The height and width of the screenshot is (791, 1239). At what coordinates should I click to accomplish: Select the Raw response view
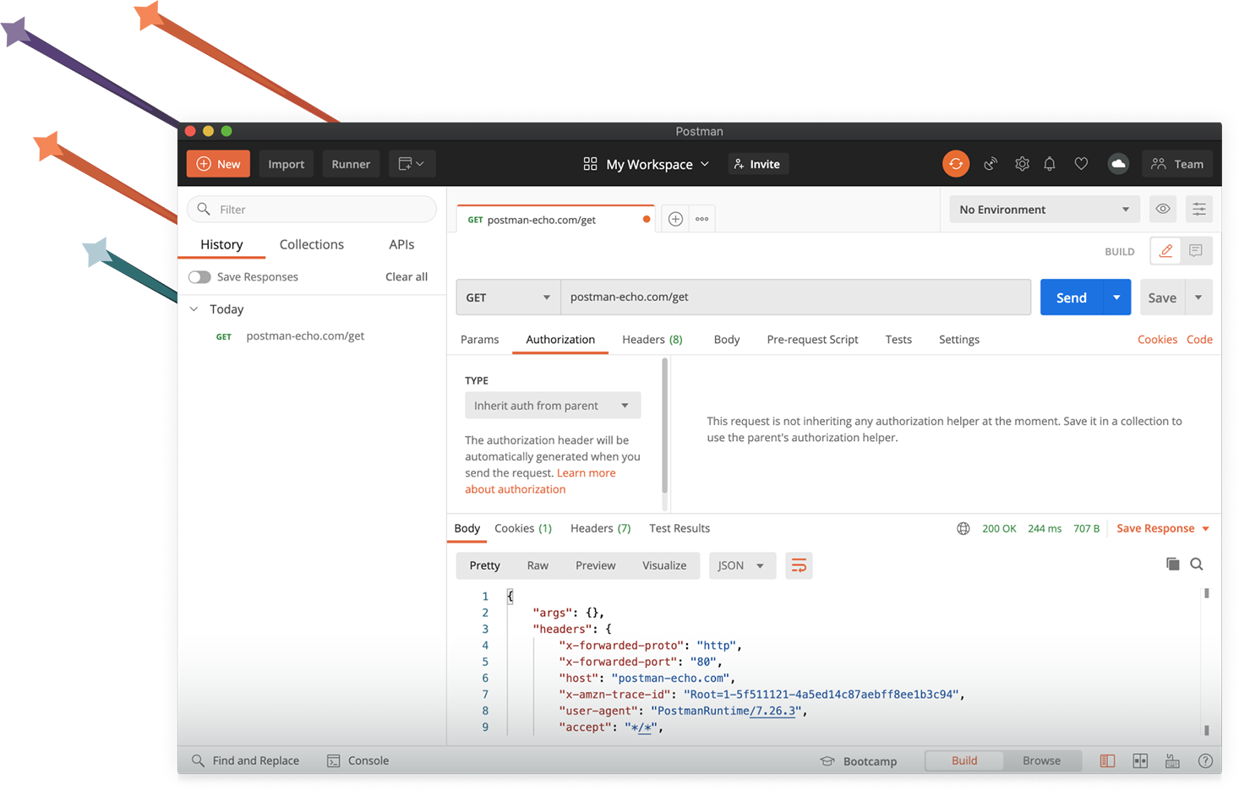(x=538, y=565)
